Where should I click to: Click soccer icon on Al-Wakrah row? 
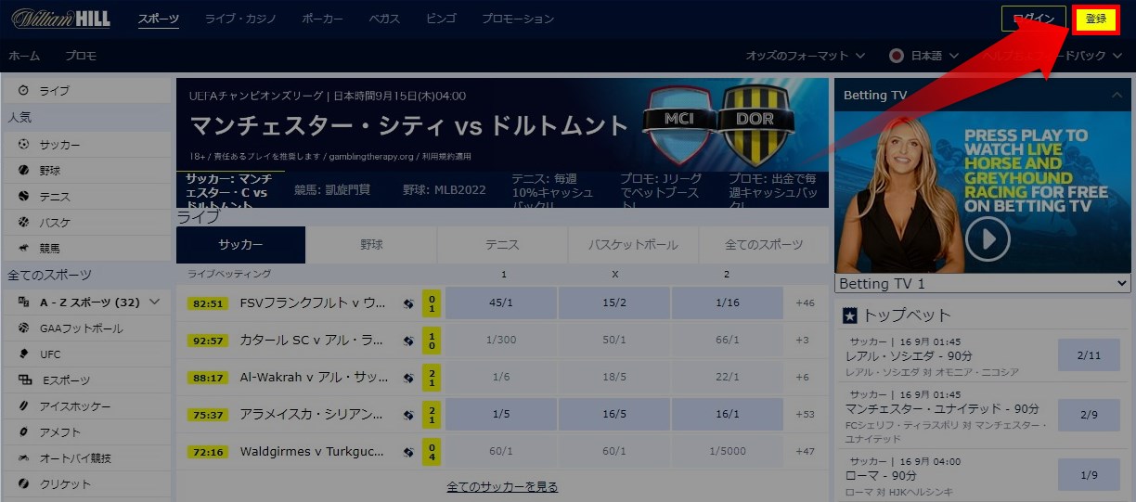point(408,378)
